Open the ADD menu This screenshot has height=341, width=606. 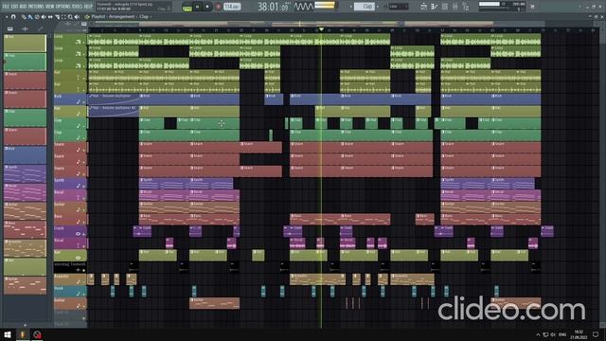point(23,7)
